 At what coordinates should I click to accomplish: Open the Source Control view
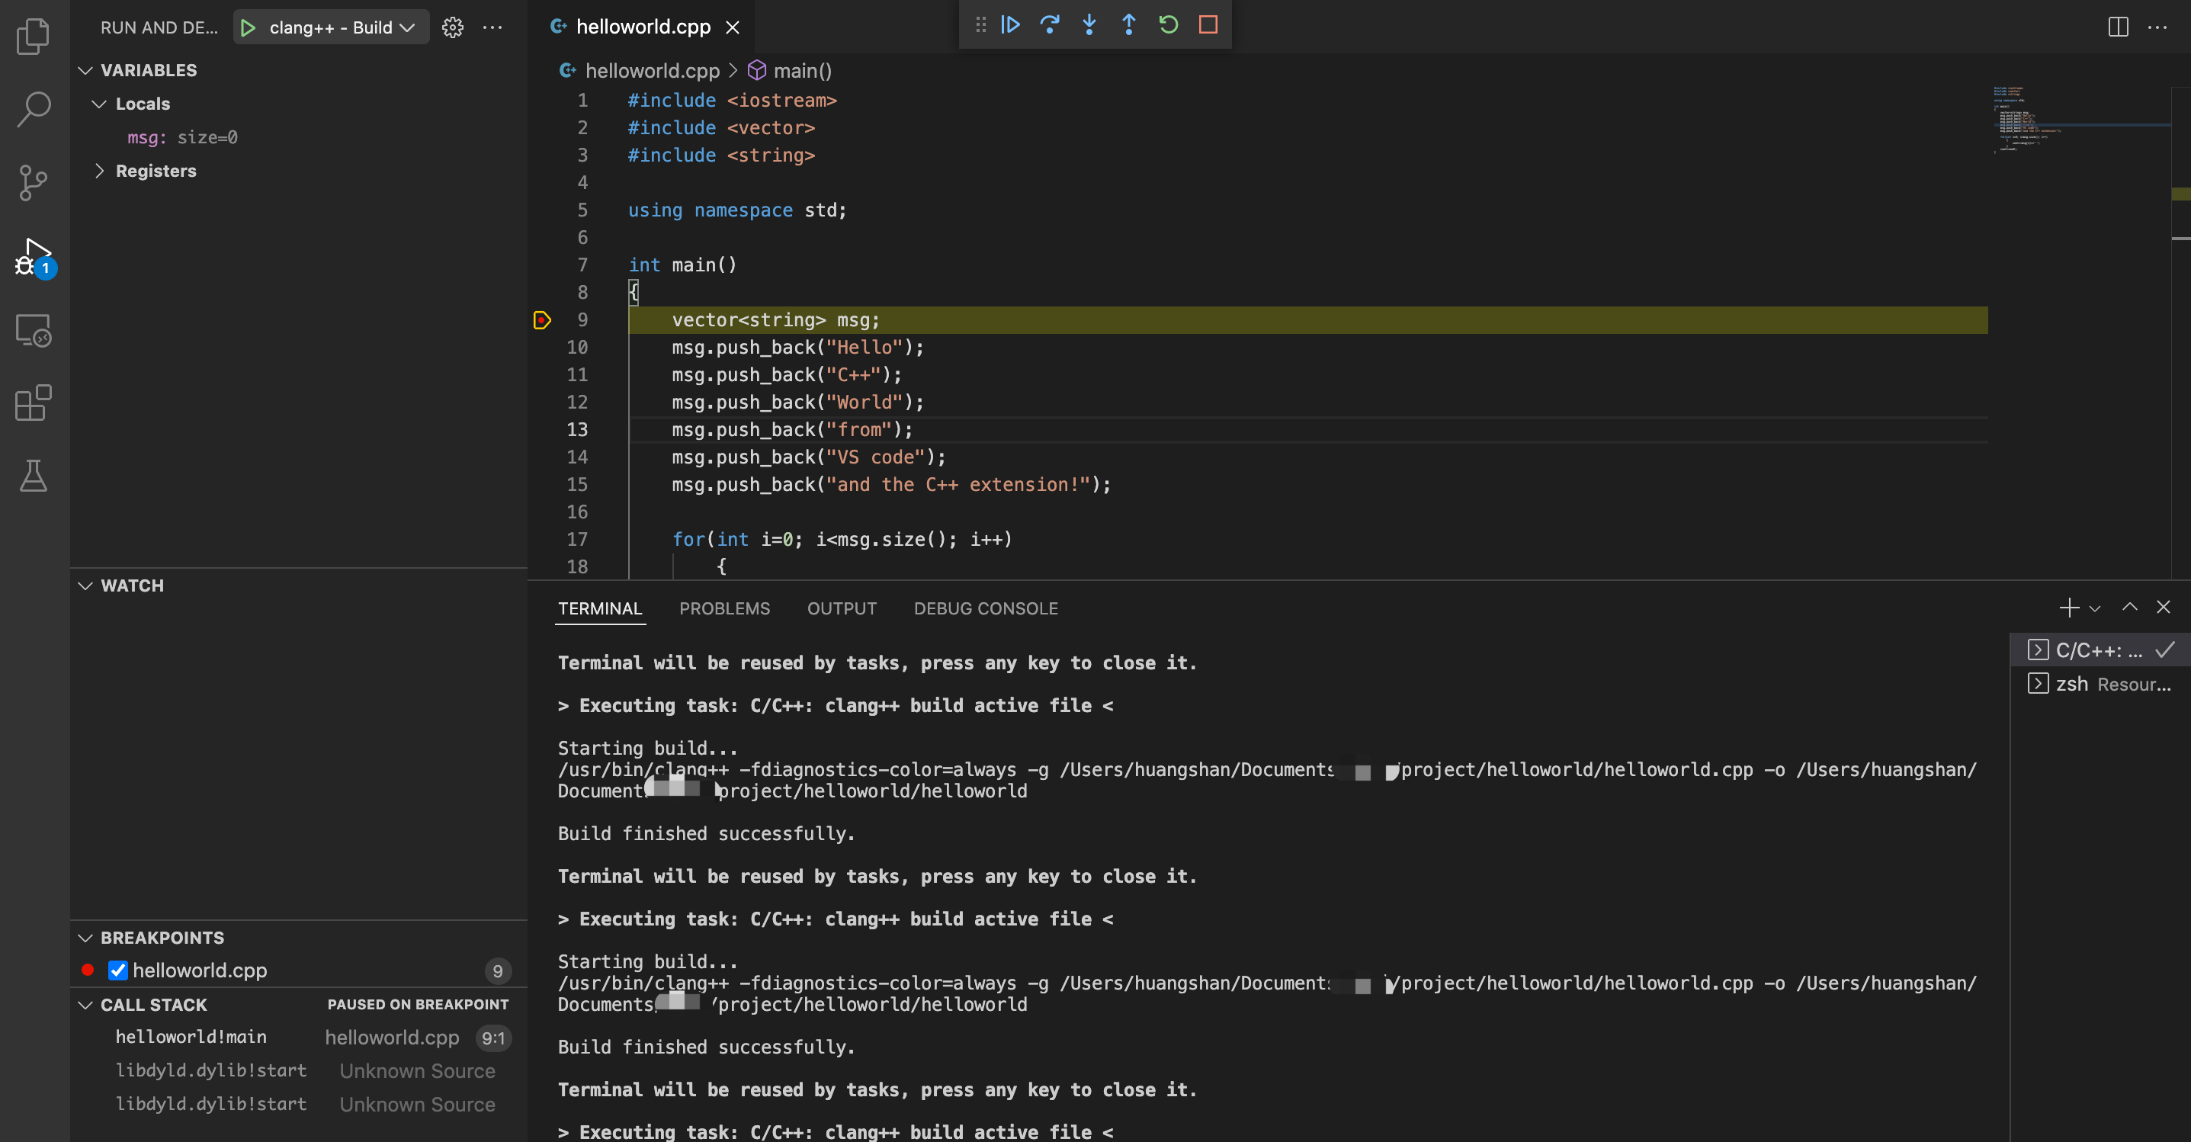pos(34,182)
